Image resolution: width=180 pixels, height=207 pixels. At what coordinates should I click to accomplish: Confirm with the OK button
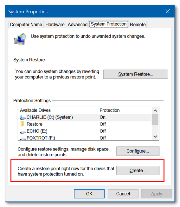pos(89,194)
